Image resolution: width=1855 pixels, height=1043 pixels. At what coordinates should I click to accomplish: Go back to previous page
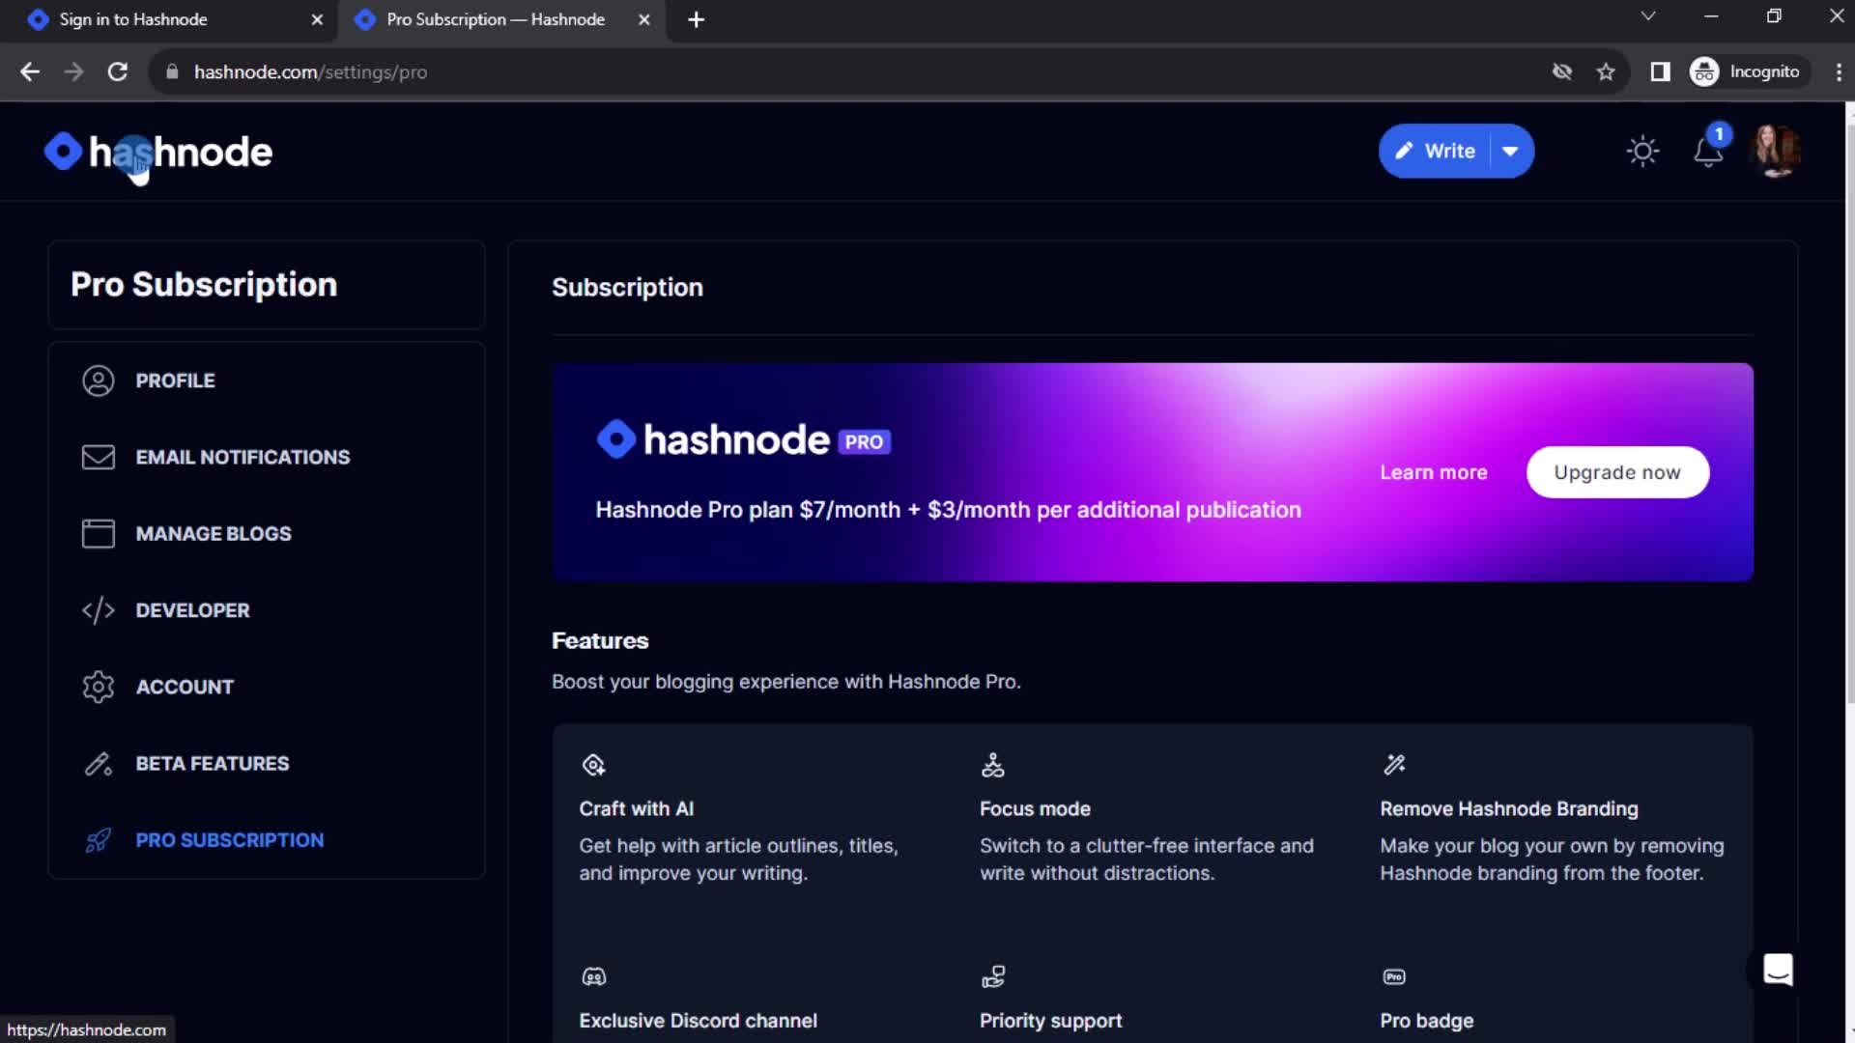(x=30, y=71)
